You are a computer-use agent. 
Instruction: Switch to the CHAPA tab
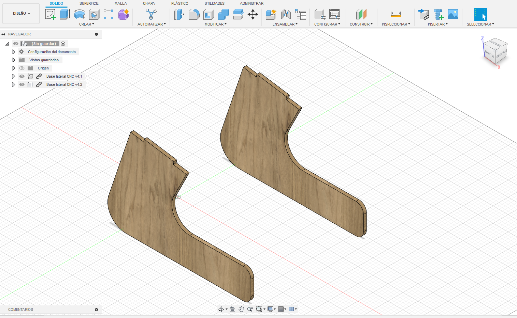click(149, 3)
